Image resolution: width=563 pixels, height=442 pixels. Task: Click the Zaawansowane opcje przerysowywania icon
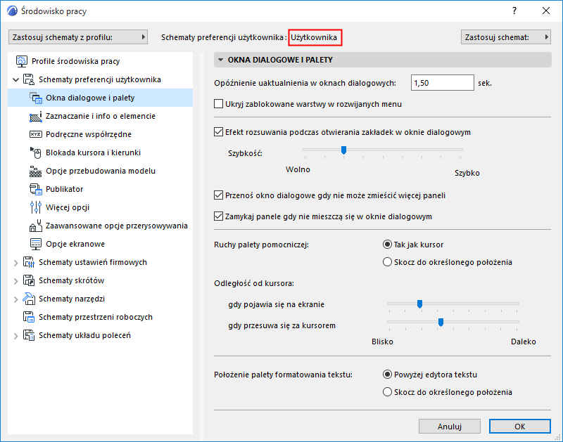click(x=36, y=226)
